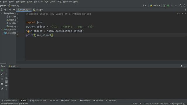Expand External Libraries node
This screenshot has height=105, width=187.
[x=2, y=29]
